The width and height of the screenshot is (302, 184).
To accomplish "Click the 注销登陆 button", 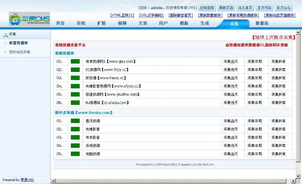I will coord(207,8).
